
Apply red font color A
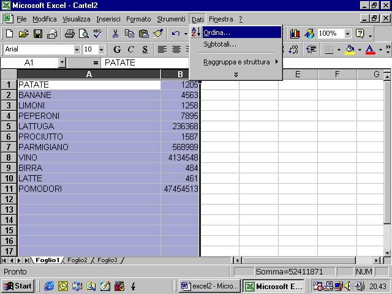click(370, 49)
